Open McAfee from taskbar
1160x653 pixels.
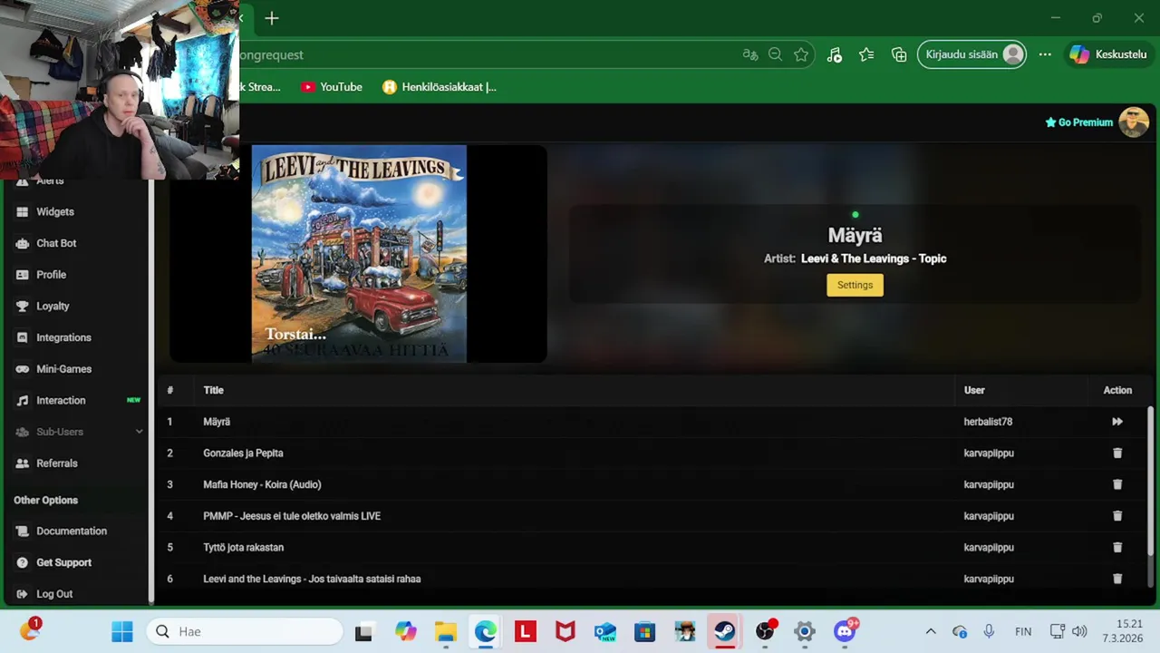pyautogui.click(x=565, y=631)
